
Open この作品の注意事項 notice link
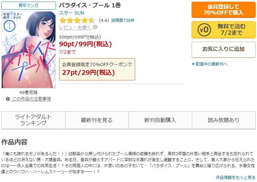coord(31,99)
